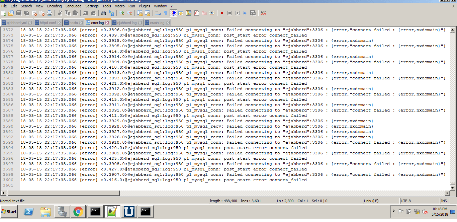Toggle Word Wrap in the toolbar

tap(158, 13)
